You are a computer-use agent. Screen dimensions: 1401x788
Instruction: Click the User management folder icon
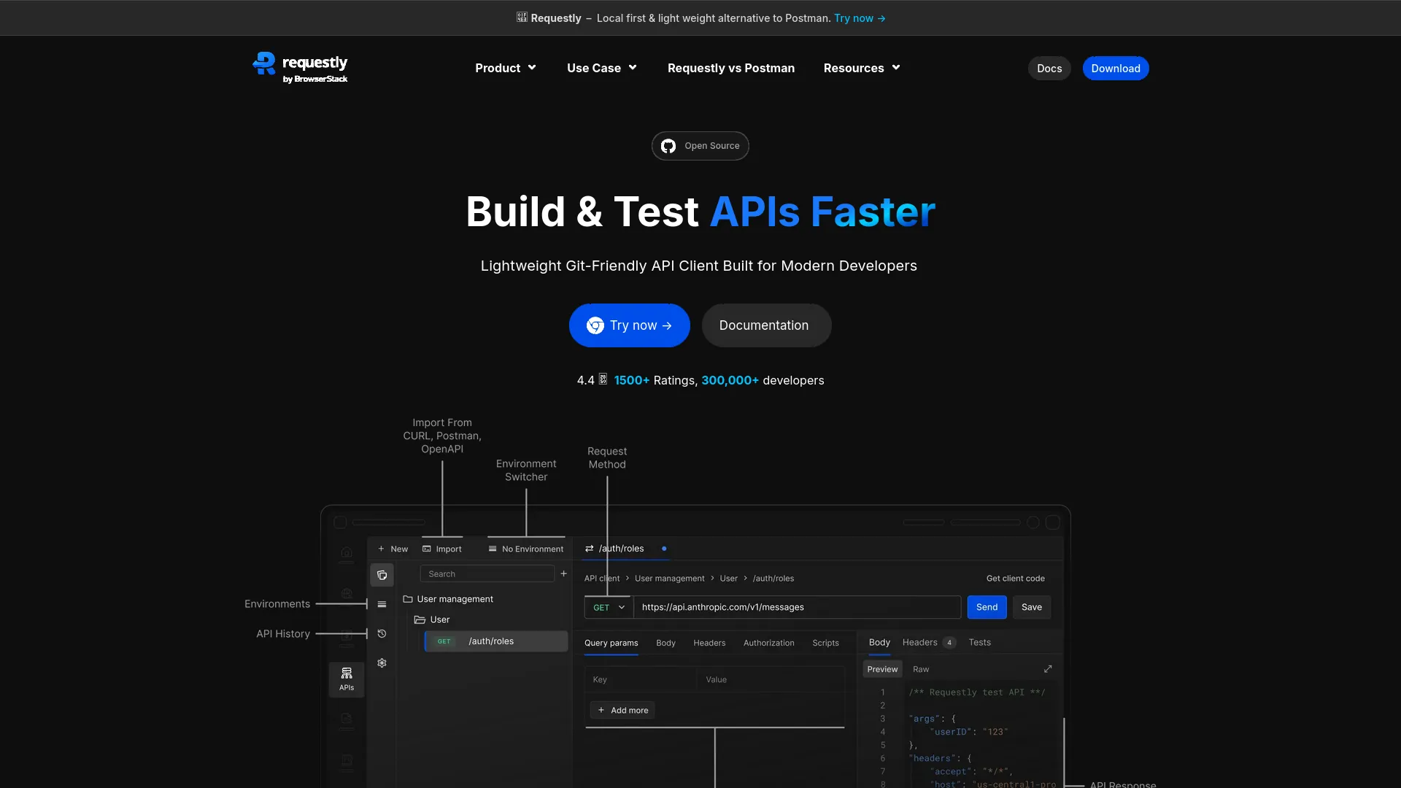(408, 599)
